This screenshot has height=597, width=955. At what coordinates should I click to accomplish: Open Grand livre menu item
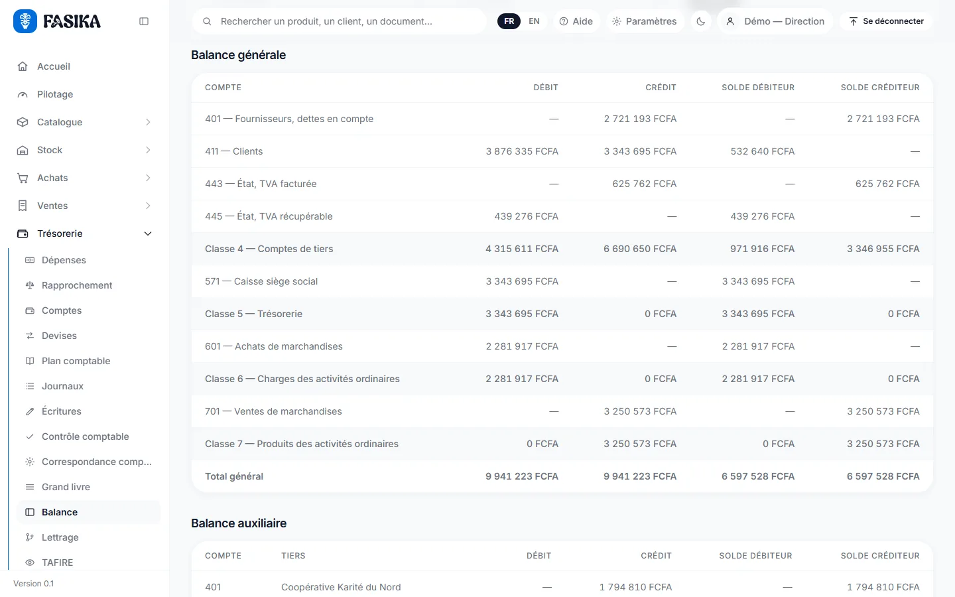pos(89,487)
